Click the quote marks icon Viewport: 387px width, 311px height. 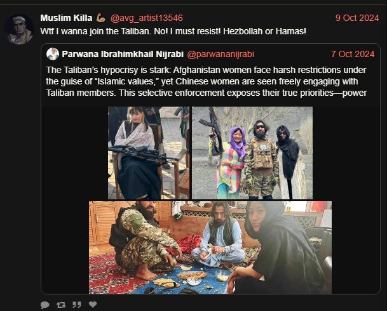click(77, 305)
